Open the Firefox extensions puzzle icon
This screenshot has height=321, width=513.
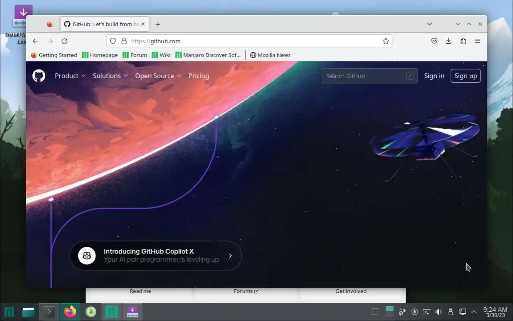[x=463, y=41]
